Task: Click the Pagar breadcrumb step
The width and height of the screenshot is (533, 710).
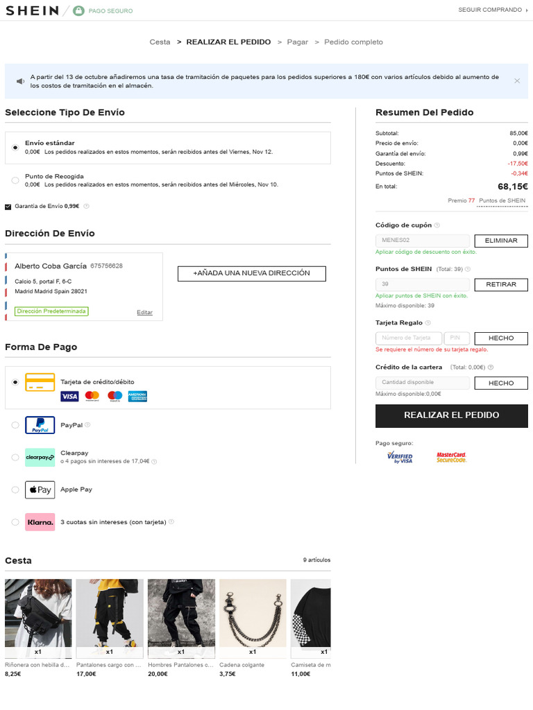Action: [298, 42]
